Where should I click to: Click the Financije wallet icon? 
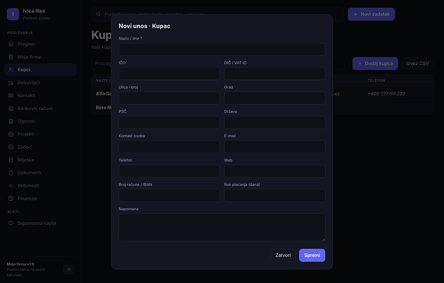click(x=11, y=198)
